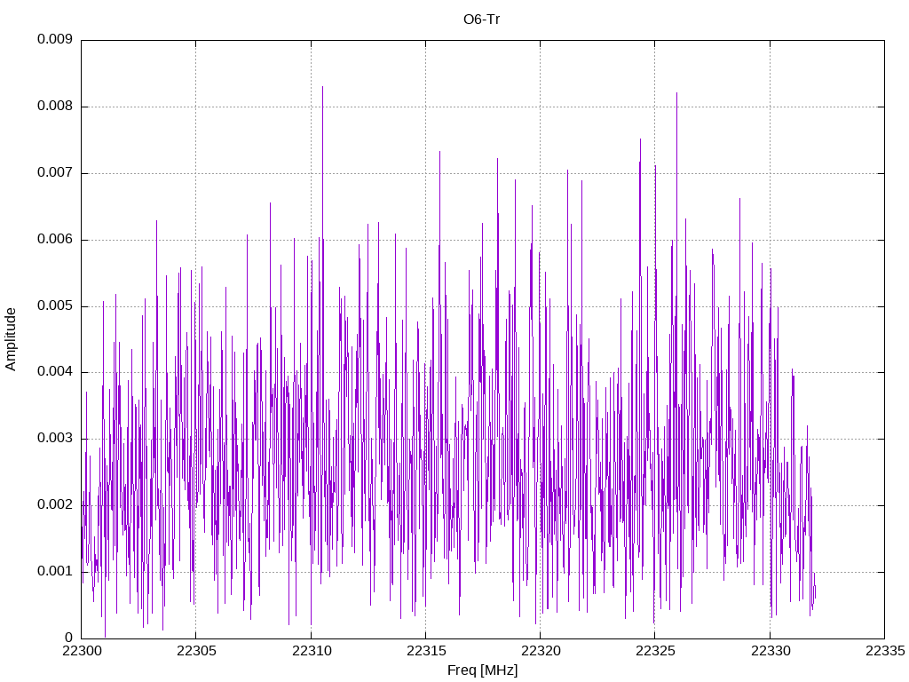Click x-axis tick label 22330
The width and height of the screenshot is (909, 682).
click(x=771, y=651)
